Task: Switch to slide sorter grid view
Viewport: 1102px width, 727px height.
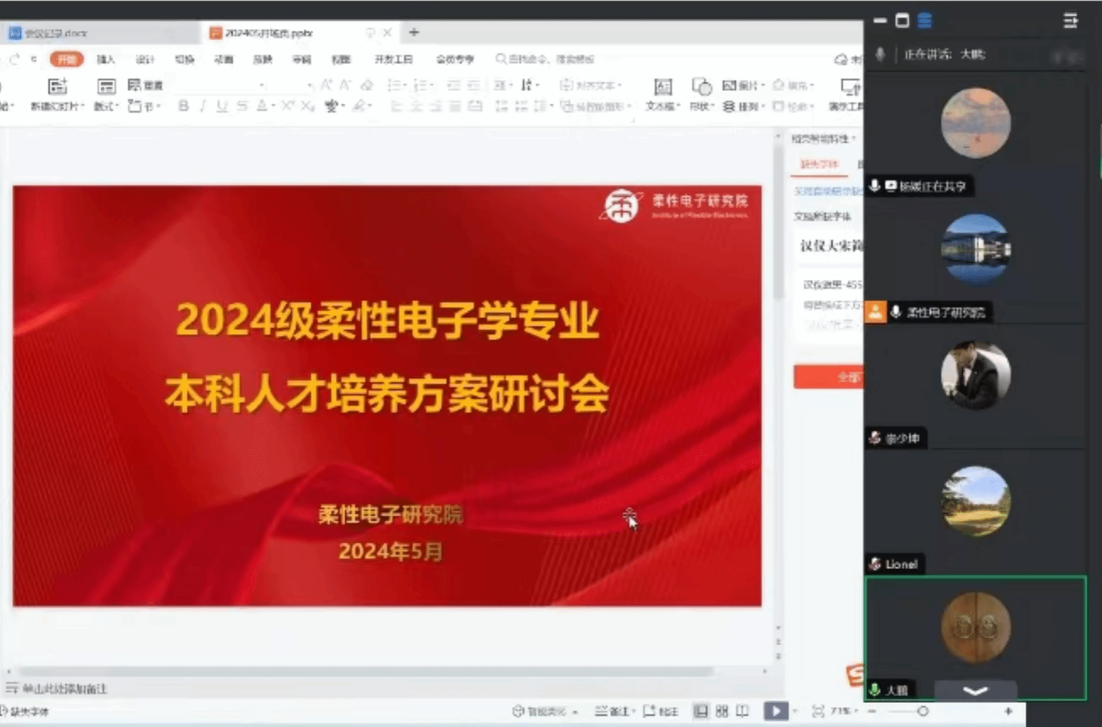Action: coord(722,711)
